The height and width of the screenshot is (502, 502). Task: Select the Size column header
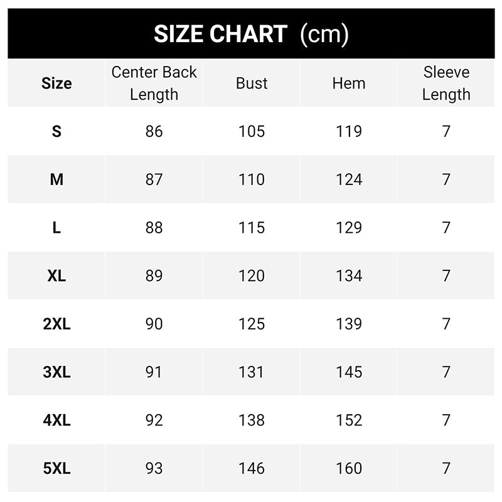pyautogui.click(x=56, y=83)
